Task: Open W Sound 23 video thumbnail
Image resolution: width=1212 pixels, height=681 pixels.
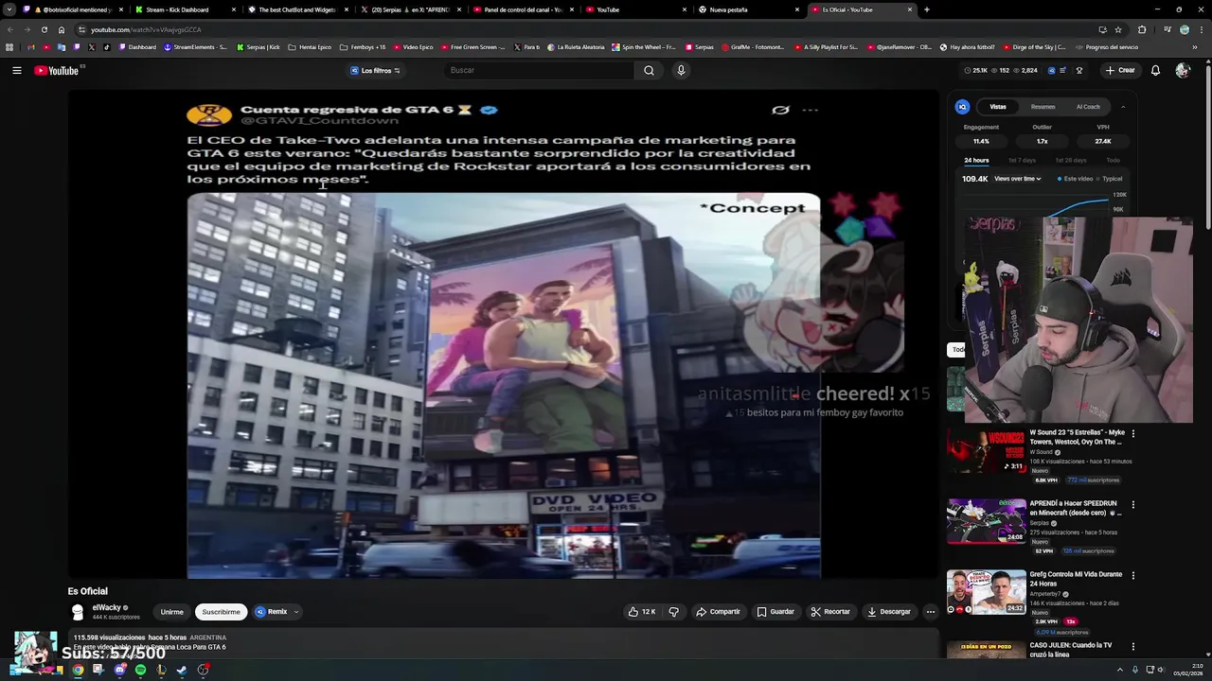Action: click(986, 451)
